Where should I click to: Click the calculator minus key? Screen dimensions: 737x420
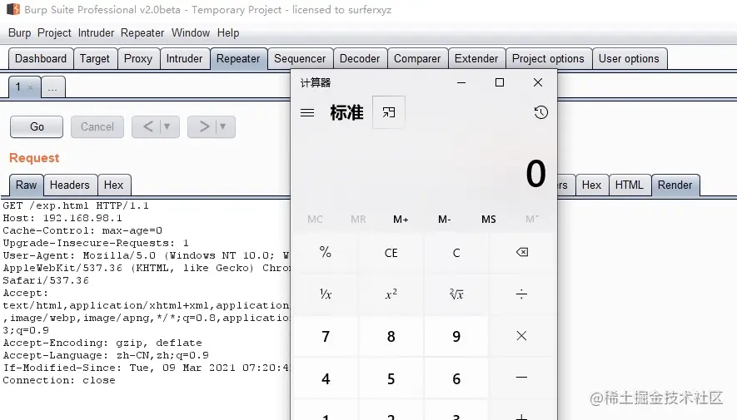coord(521,378)
